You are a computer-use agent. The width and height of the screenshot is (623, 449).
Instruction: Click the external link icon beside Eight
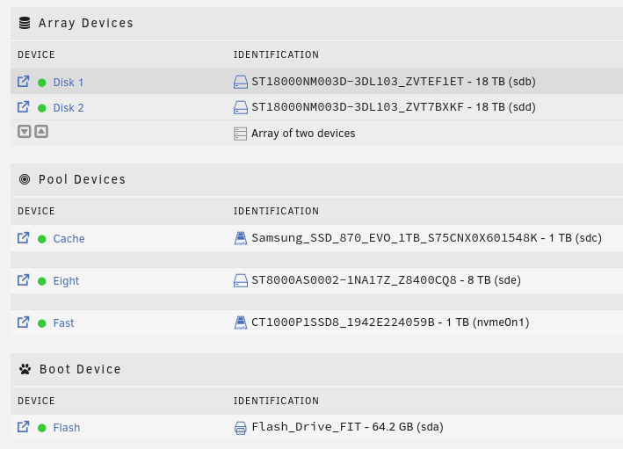(23, 280)
